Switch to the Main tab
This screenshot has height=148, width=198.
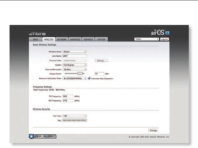(36, 39)
